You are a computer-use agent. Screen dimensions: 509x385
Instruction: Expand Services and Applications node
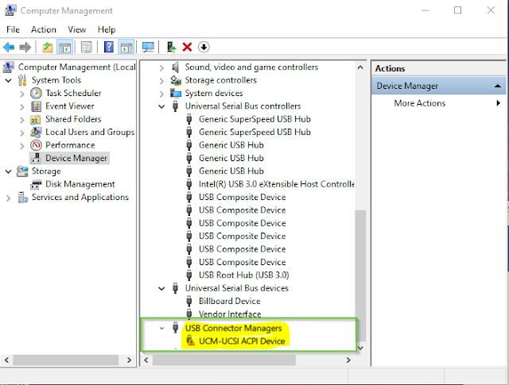[x=9, y=198]
